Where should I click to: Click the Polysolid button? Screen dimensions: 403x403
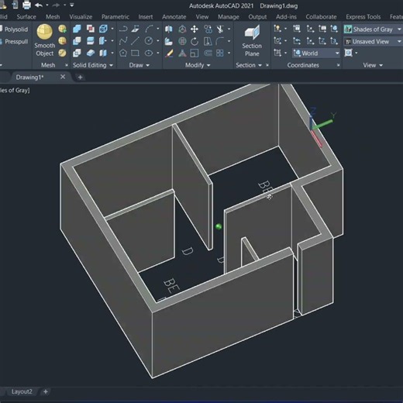pyautogui.click(x=13, y=29)
